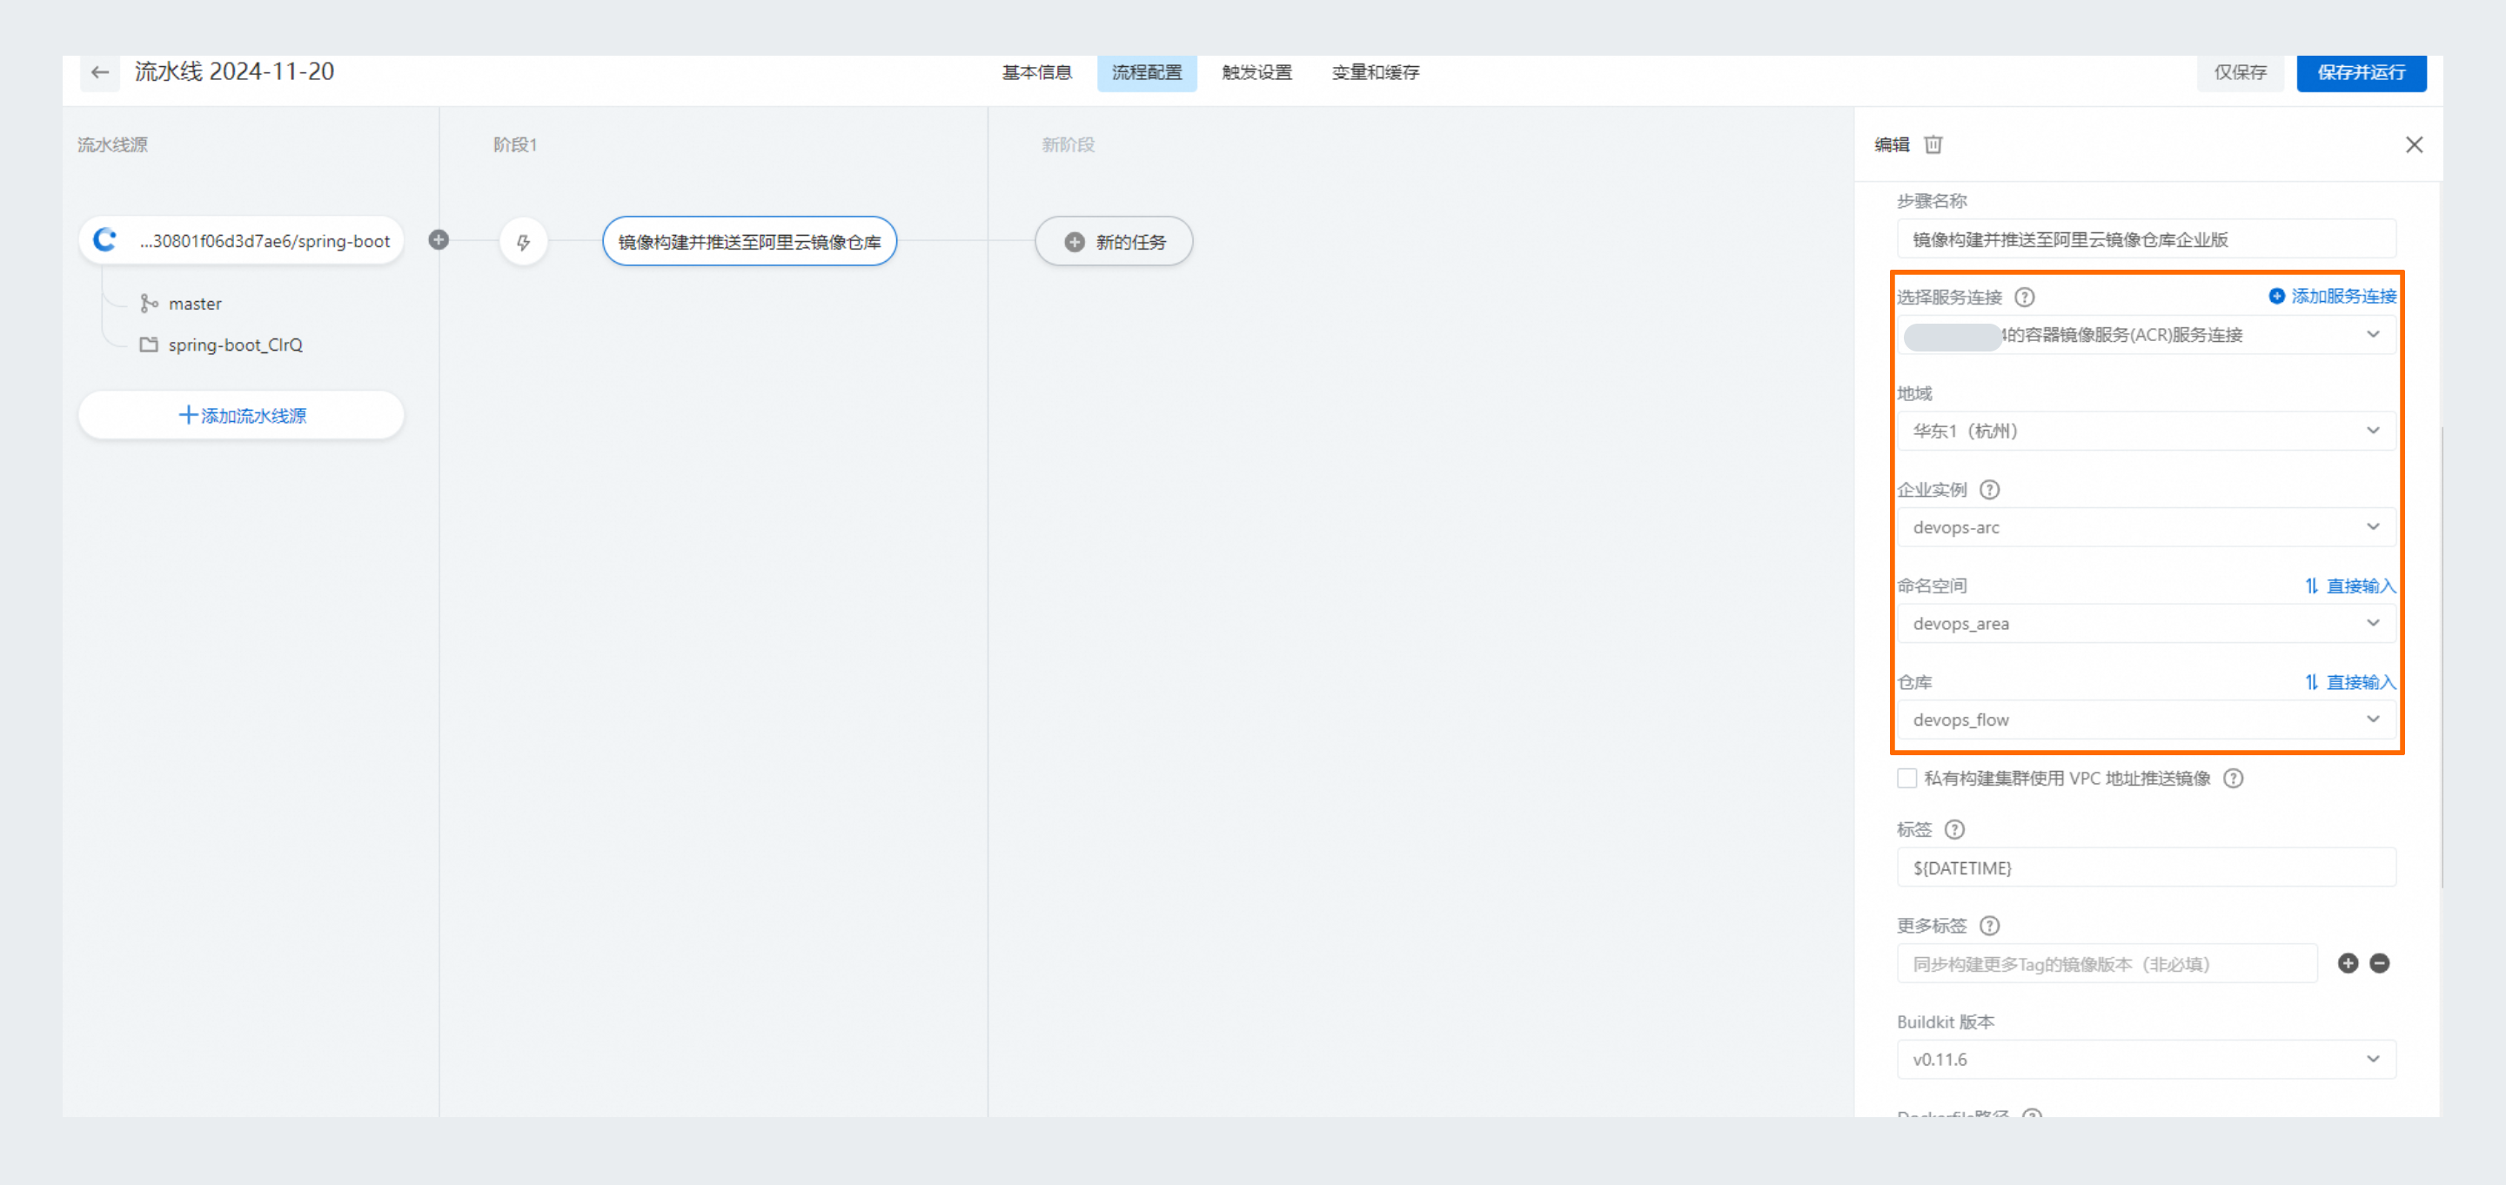Viewport: 2506px width, 1185px height.
Task: Close the edit panel
Action: 2414,145
